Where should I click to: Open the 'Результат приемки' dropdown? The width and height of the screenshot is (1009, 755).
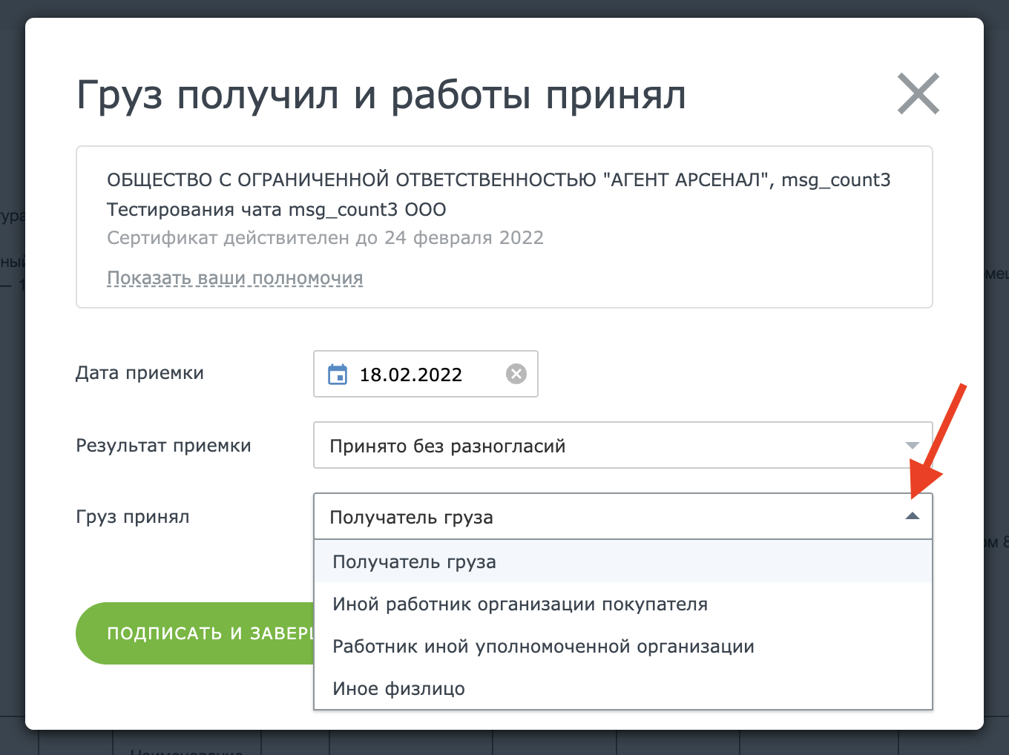point(623,446)
